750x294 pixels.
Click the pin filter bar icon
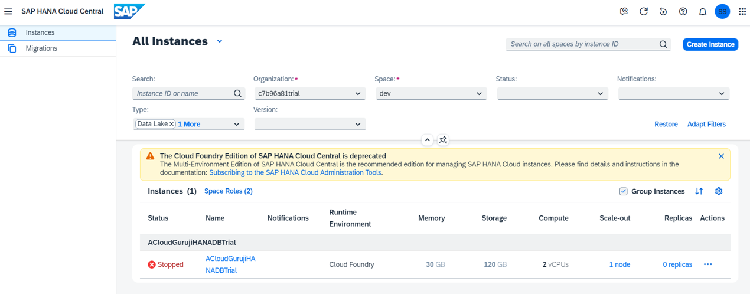[443, 140]
